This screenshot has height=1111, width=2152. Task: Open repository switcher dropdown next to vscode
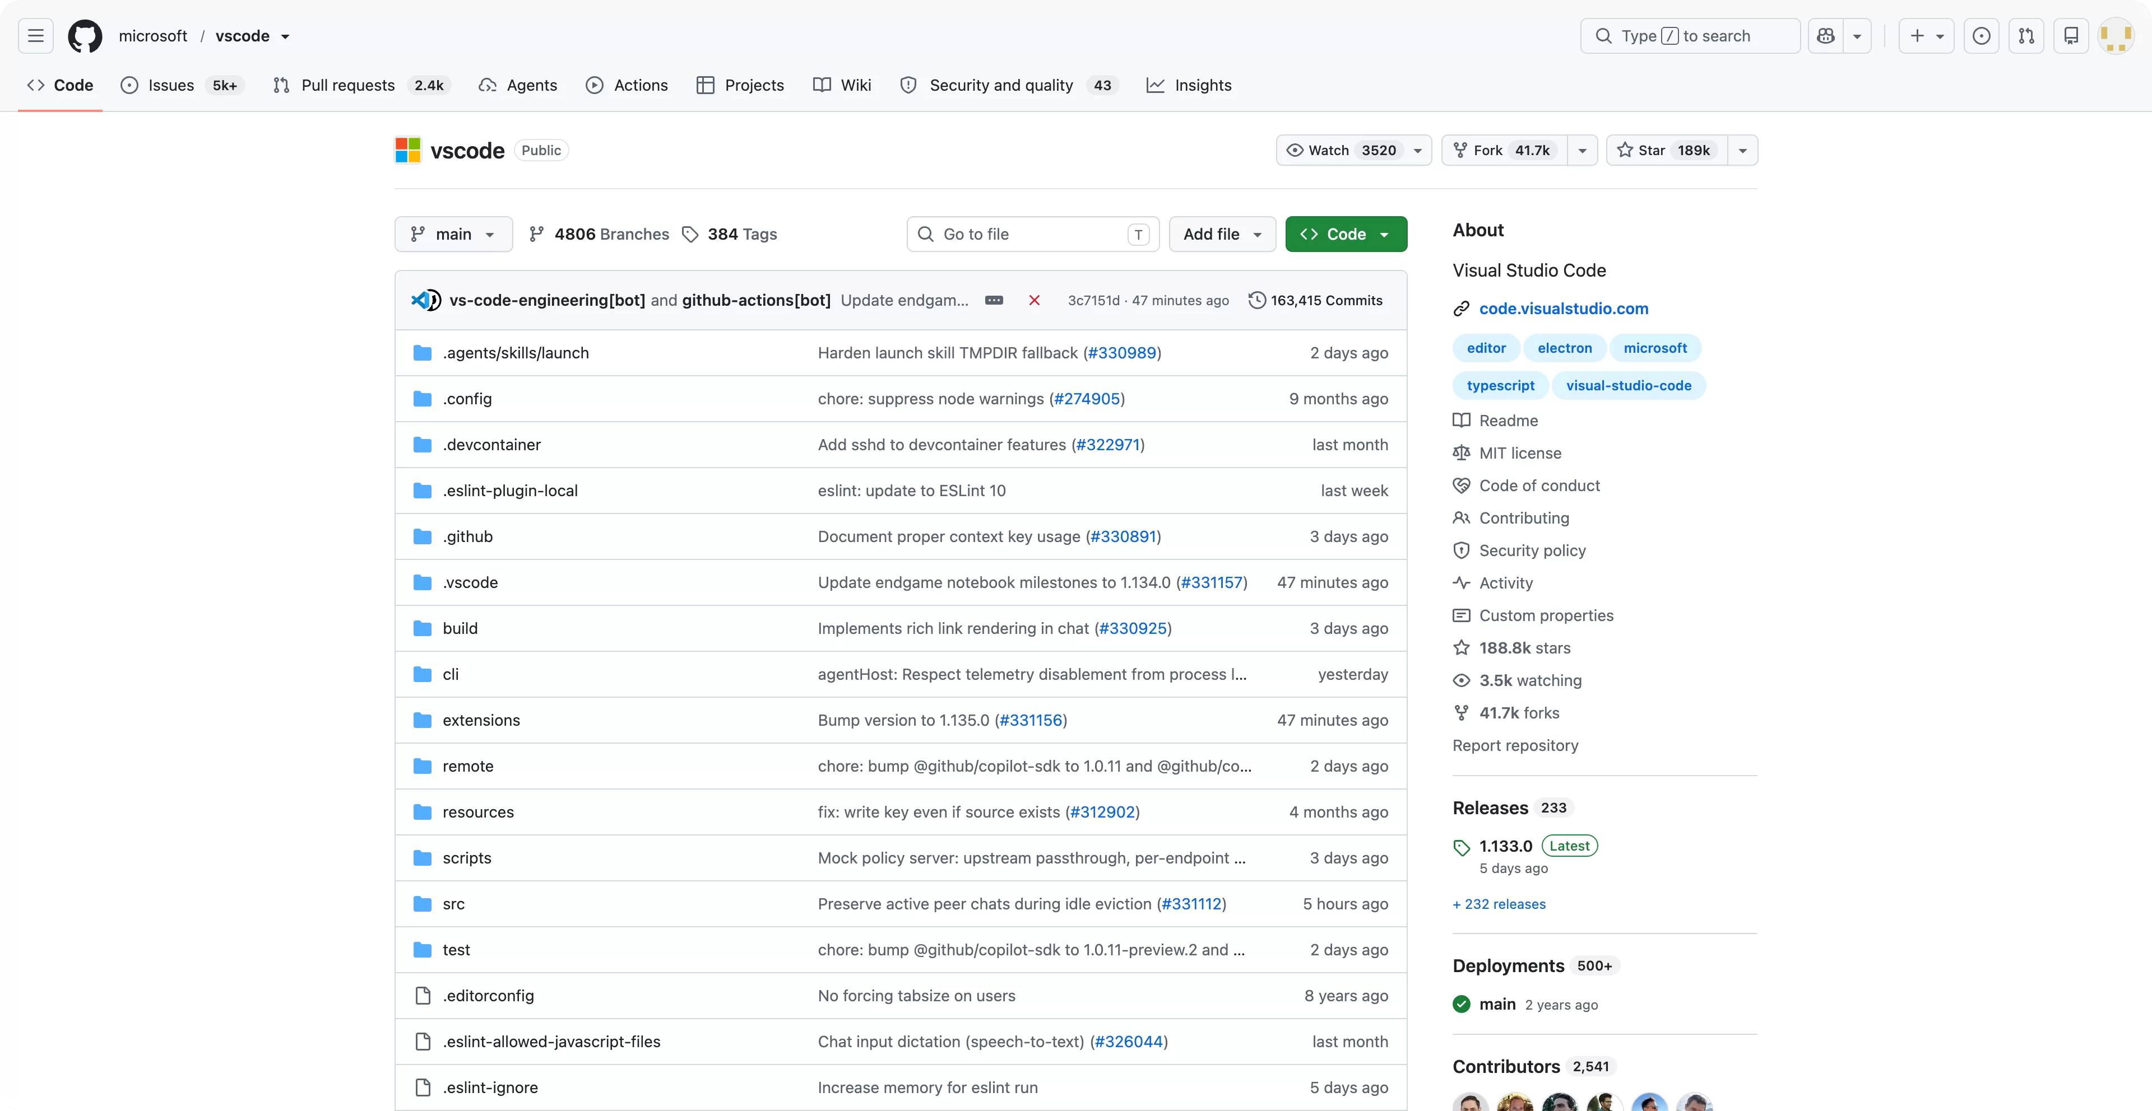pos(286,37)
